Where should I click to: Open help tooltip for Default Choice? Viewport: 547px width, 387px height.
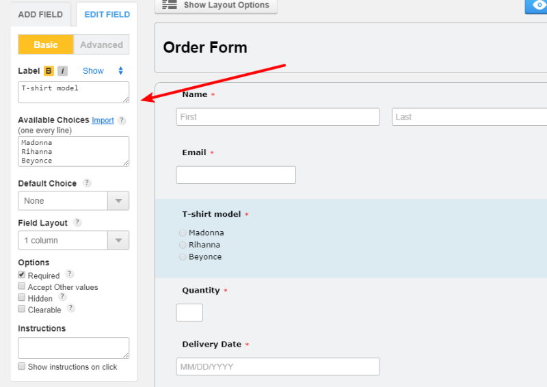point(87,183)
